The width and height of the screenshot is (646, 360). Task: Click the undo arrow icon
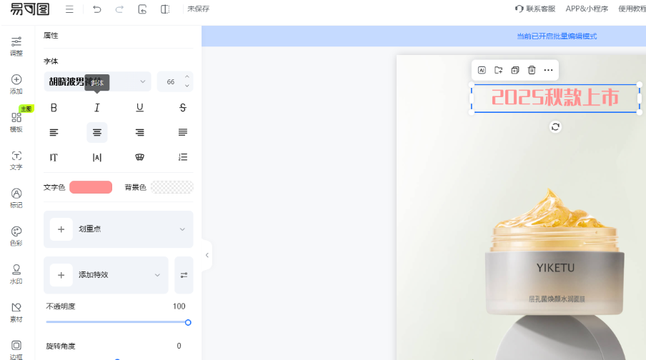(97, 9)
